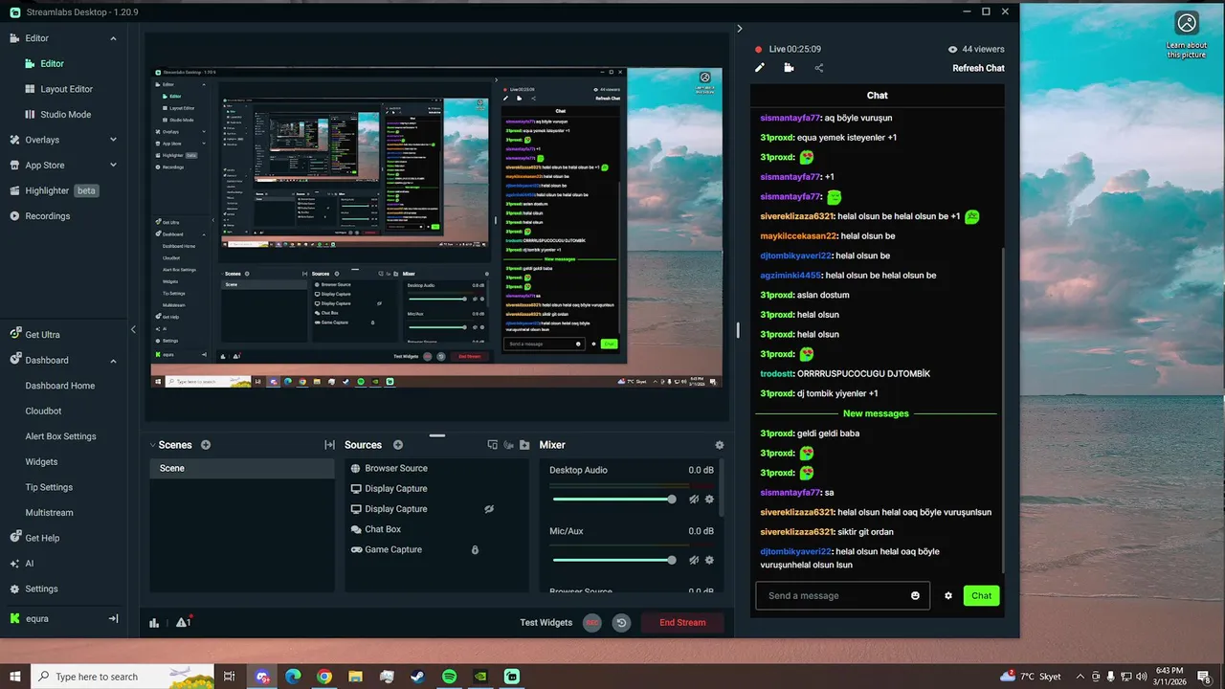The height and width of the screenshot is (689, 1225).
Task: Adjust the Mic/Aux volume slider
Action: pos(613,561)
